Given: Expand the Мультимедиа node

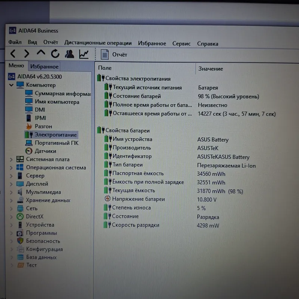Looking at the screenshot, I should click(11, 192).
